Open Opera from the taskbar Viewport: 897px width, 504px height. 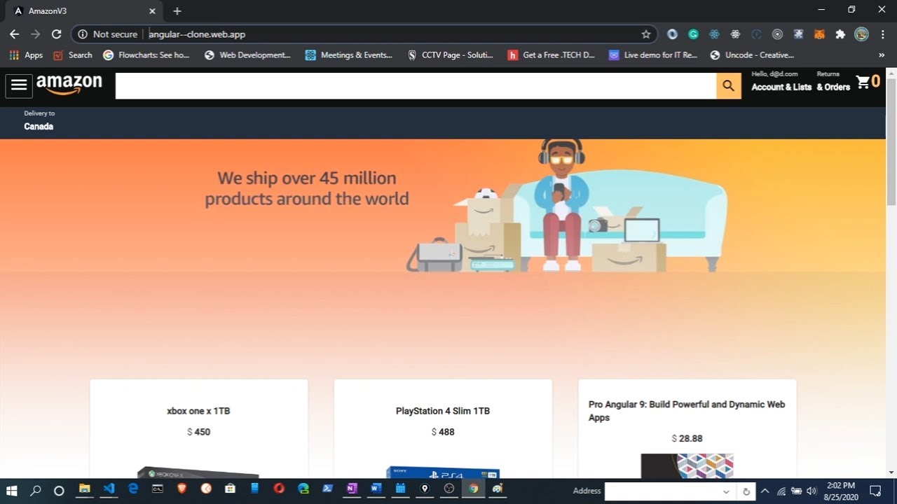point(279,489)
